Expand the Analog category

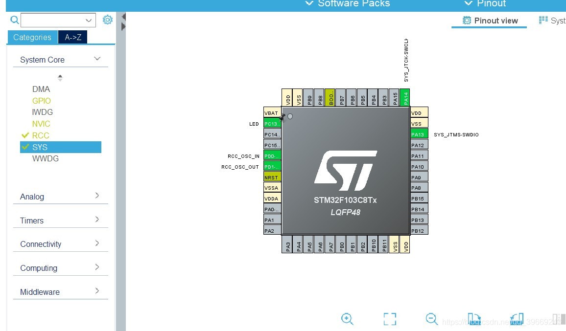click(97, 196)
